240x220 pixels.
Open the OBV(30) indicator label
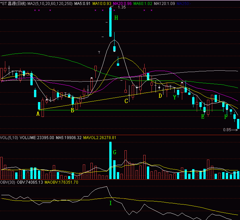(8, 182)
